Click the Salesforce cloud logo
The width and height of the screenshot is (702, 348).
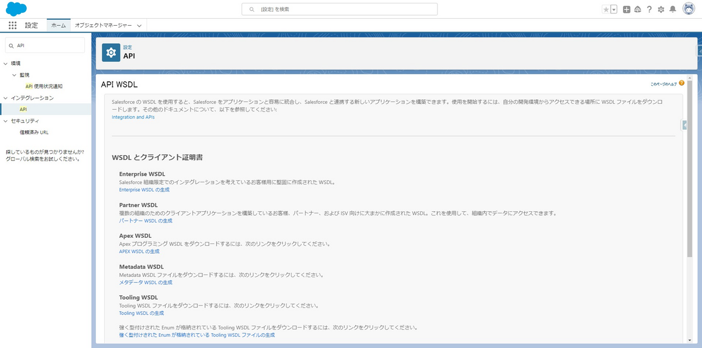tap(16, 9)
